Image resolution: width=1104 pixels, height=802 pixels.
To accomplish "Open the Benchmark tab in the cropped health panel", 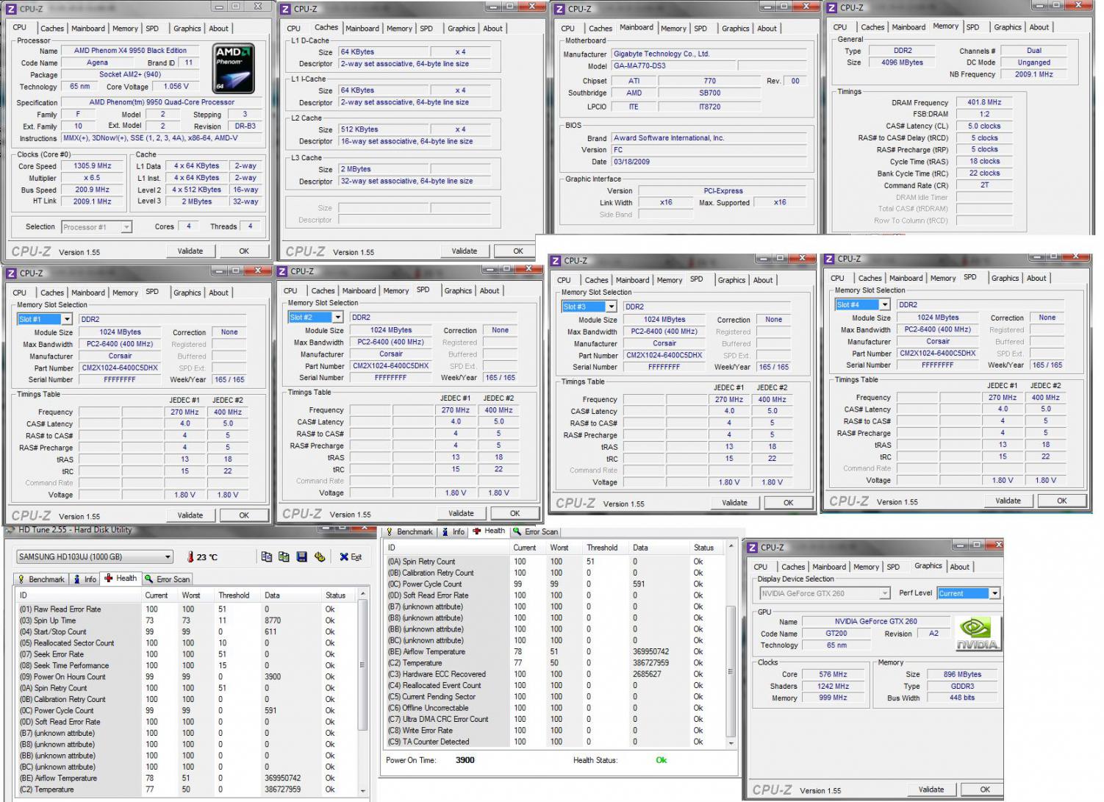I will 409,531.
